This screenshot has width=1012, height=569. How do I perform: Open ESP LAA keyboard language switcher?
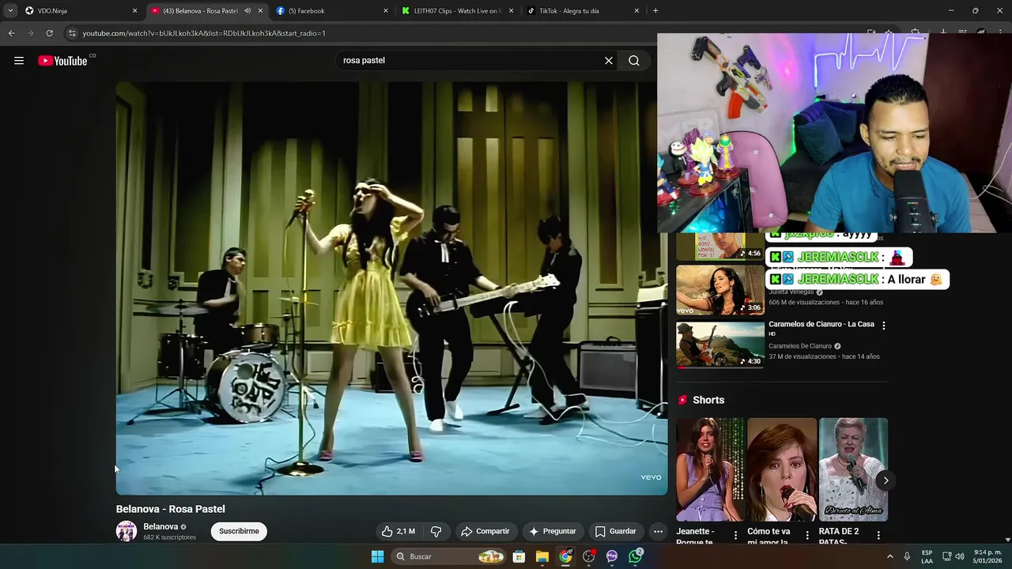click(x=927, y=556)
